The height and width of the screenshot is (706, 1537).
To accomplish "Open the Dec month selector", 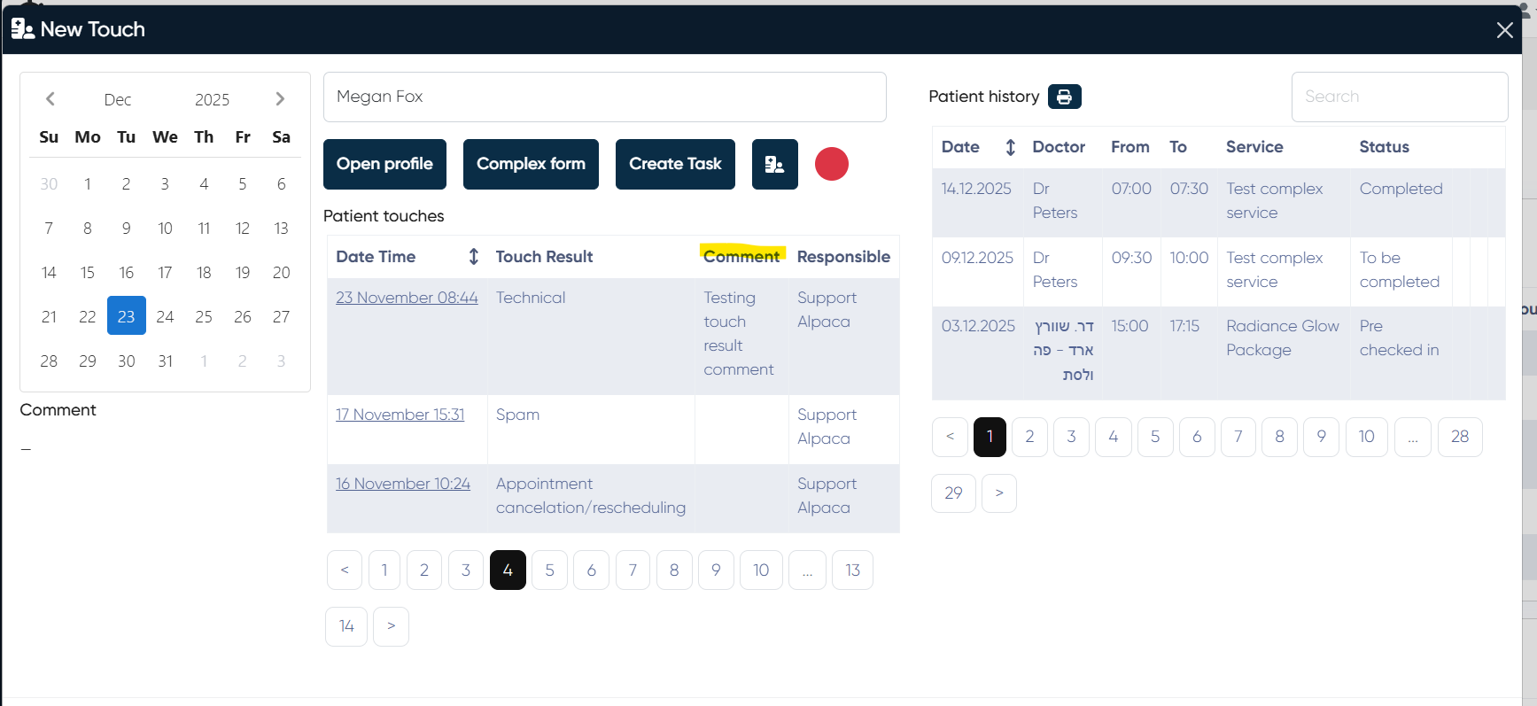I will coord(117,100).
